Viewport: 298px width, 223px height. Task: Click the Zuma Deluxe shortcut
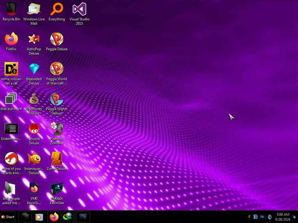pos(57,161)
